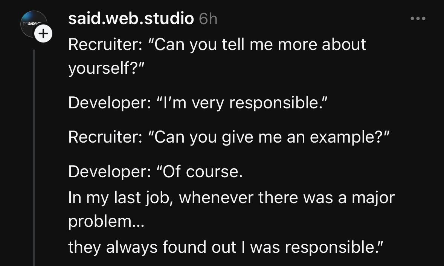Open the said.web.studio username link
Viewport: 444px width, 266px height.
coord(131,18)
